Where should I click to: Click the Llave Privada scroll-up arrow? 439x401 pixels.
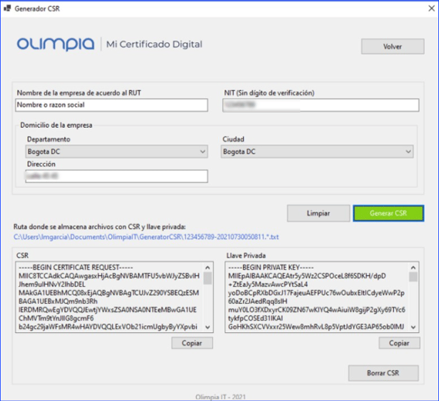pyautogui.click(x=414, y=267)
